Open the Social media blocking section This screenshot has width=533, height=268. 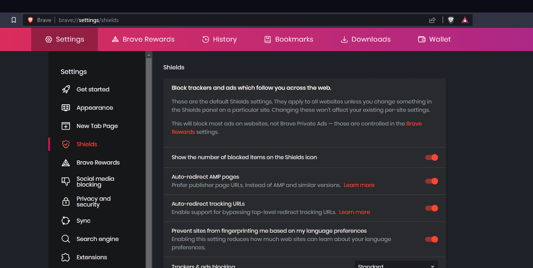(95, 182)
